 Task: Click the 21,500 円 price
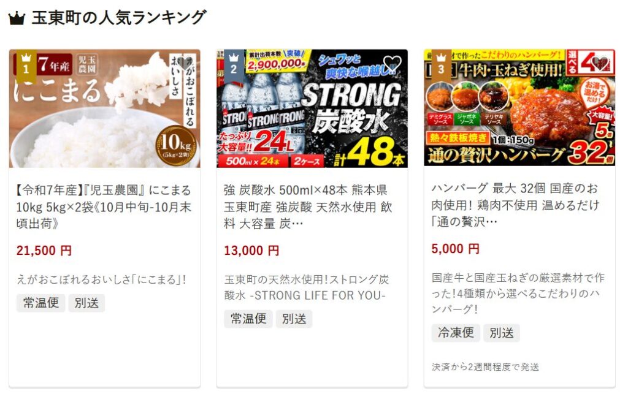point(44,251)
